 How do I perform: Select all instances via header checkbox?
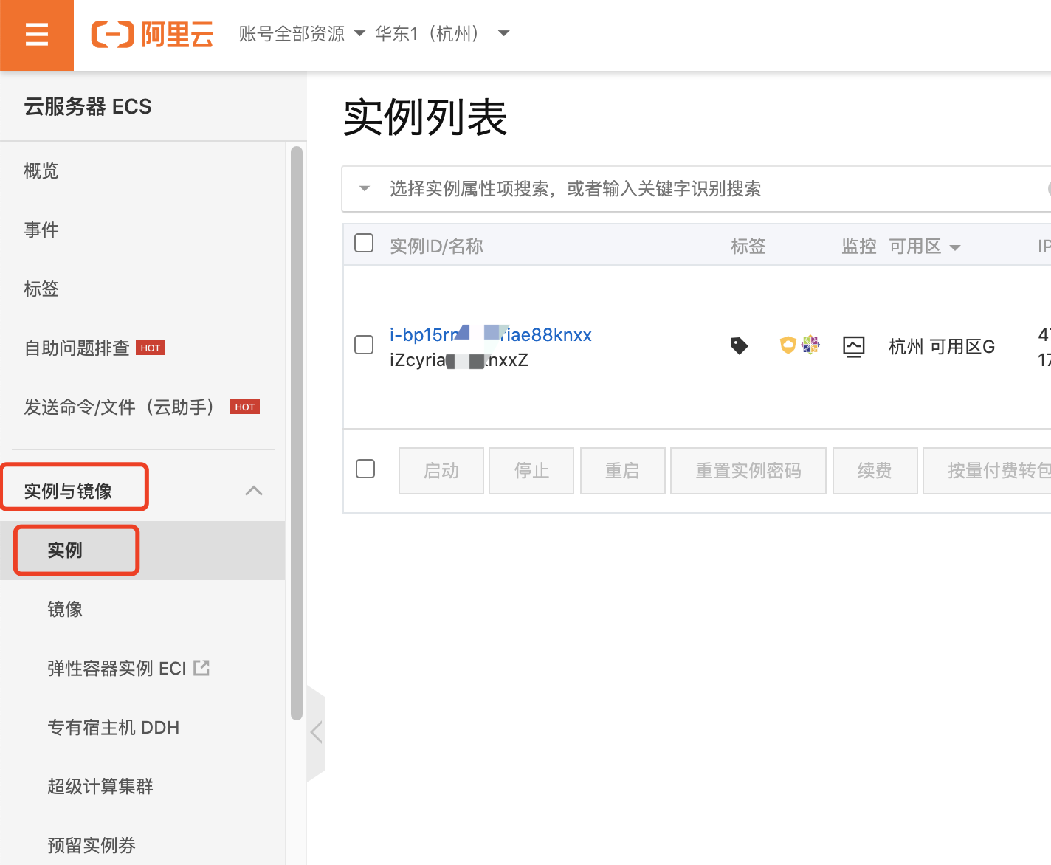pyautogui.click(x=364, y=244)
